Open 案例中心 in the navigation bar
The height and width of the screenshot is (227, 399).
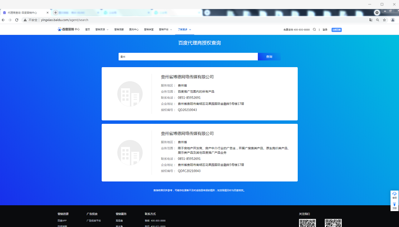[134, 30]
